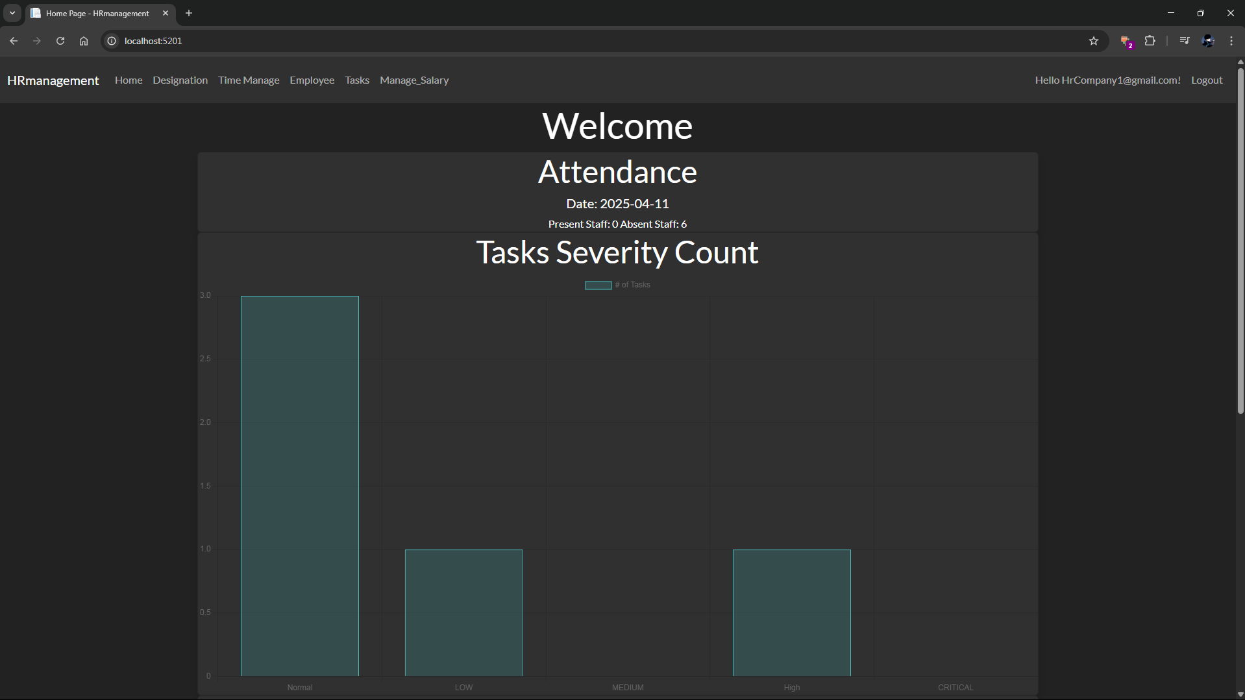Bookmark this page with the star icon
Image resolution: width=1245 pixels, height=700 pixels.
1094,41
